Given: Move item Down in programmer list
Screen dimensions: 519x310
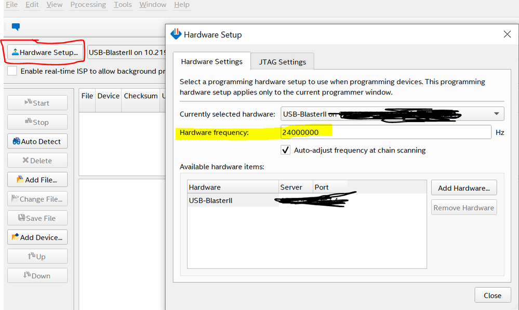Looking at the screenshot, I should (37, 276).
